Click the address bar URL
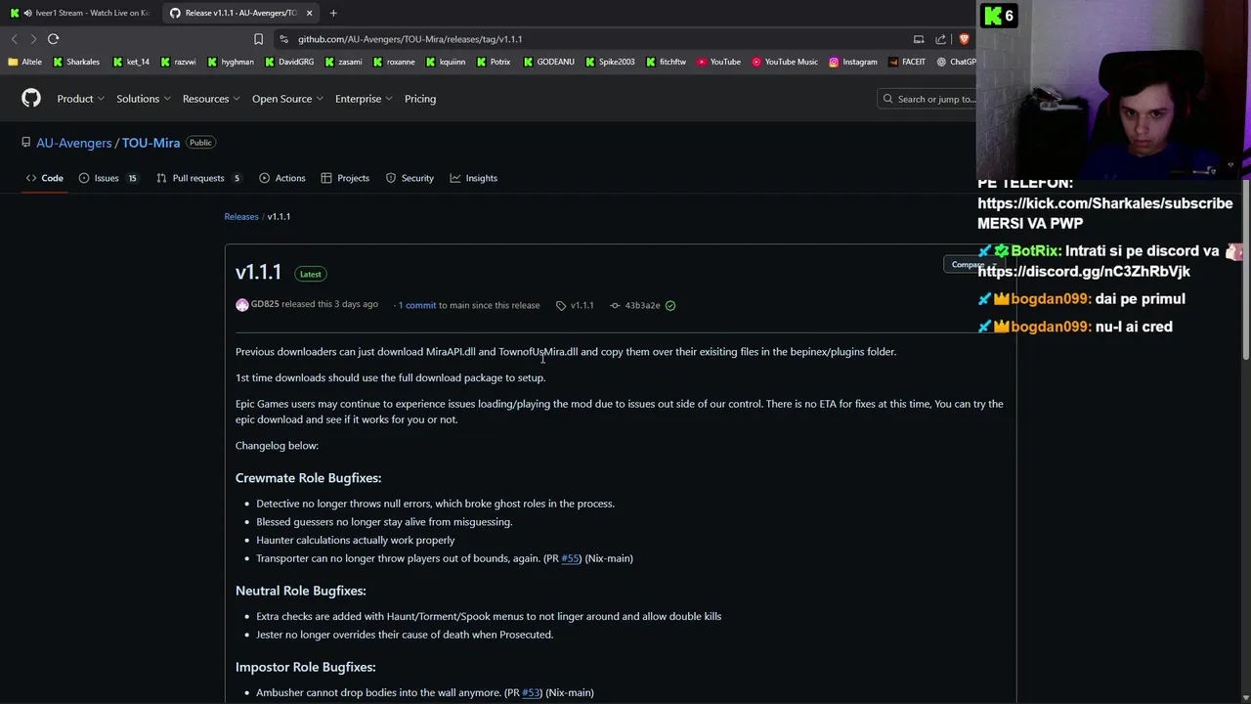The width and height of the screenshot is (1251, 704). [410, 39]
